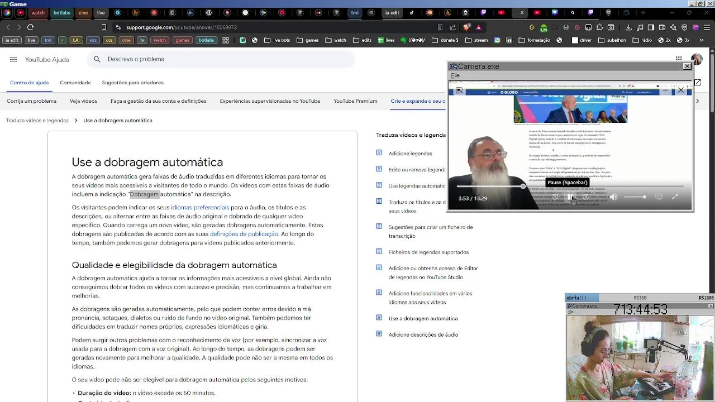Open the Google apps grid icon
This screenshot has height=402, width=715.
pyautogui.click(x=679, y=59)
